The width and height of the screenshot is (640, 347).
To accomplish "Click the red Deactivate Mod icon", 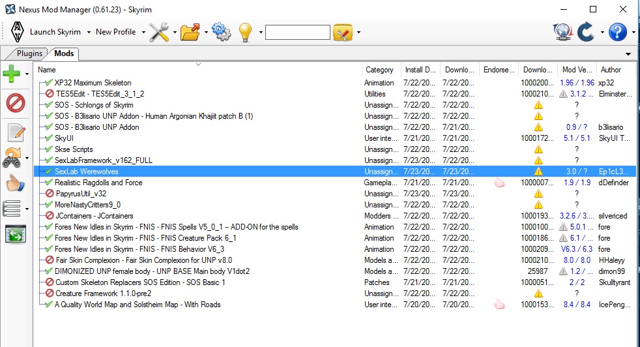I will click(15, 103).
